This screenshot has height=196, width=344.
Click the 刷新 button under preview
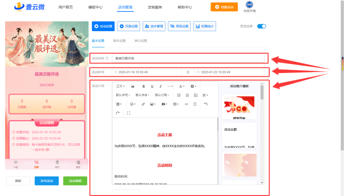pos(18,181)
